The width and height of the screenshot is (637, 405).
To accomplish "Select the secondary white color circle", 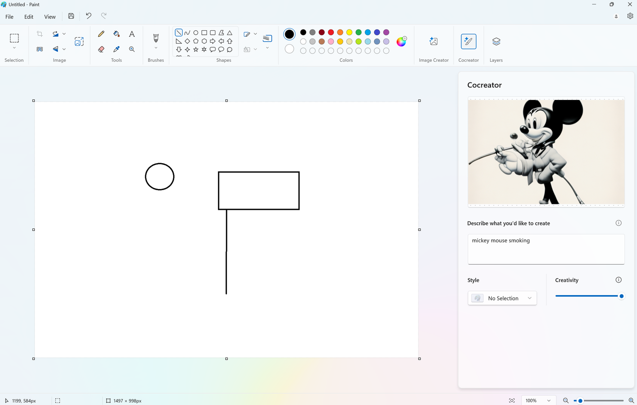I will (x=289, y=49).
